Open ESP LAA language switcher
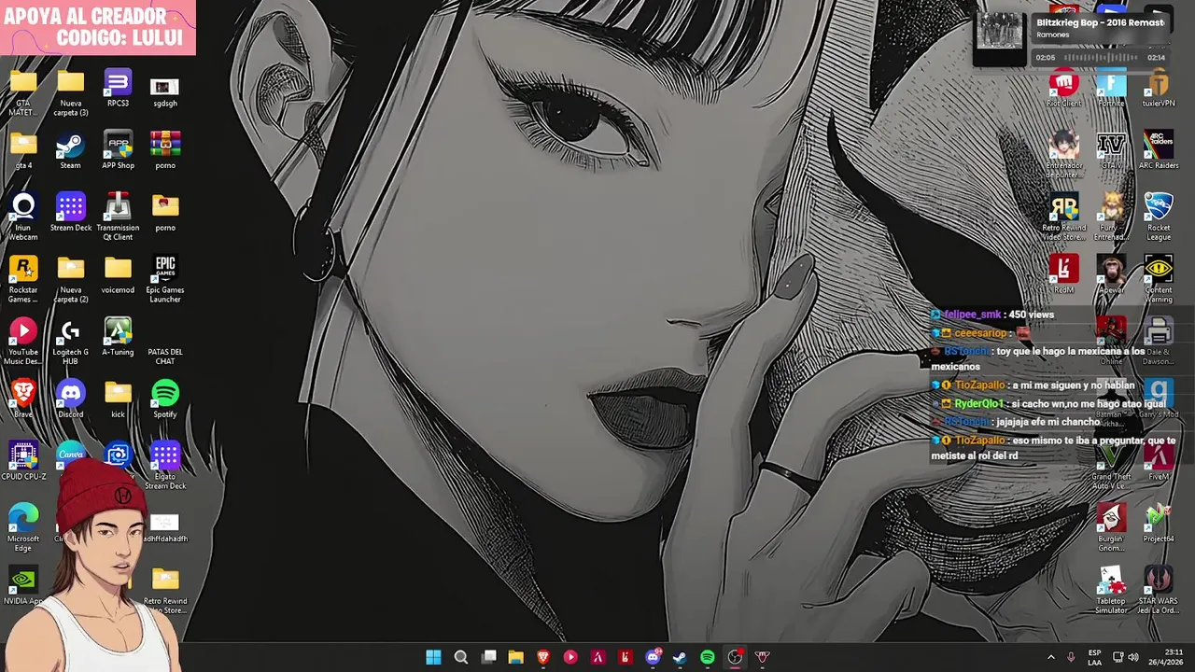This screenshot has width=1195, height=672. point(1095,657)
